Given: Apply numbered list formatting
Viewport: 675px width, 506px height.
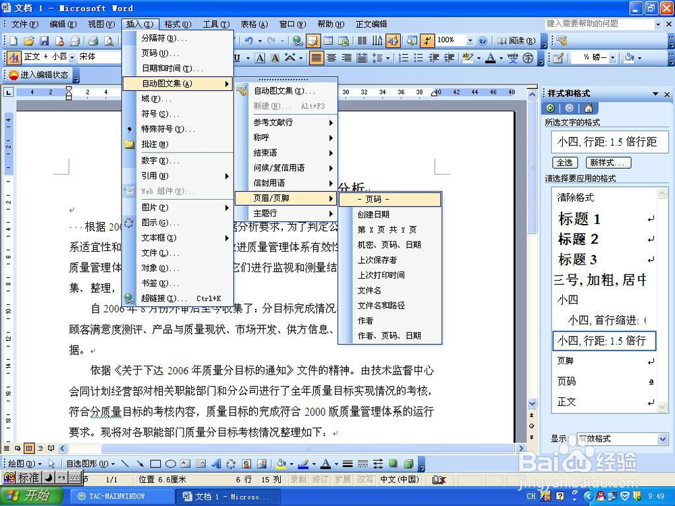Looking at the screenshot, I should 403,57.
